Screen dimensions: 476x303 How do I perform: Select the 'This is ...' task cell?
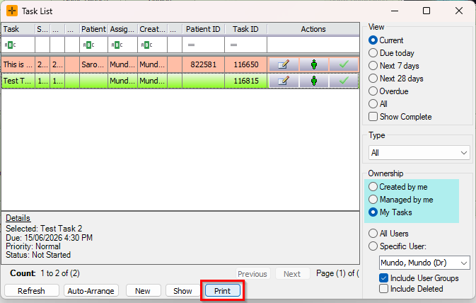[x=18, y=64]
